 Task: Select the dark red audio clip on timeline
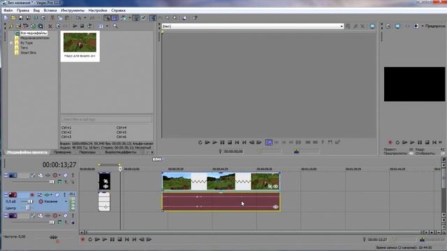[221, 201]
